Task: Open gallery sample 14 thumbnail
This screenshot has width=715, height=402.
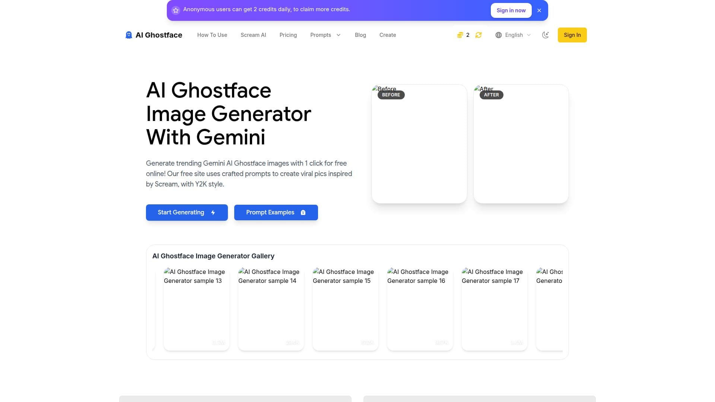Action: click(x=271, y=309)
